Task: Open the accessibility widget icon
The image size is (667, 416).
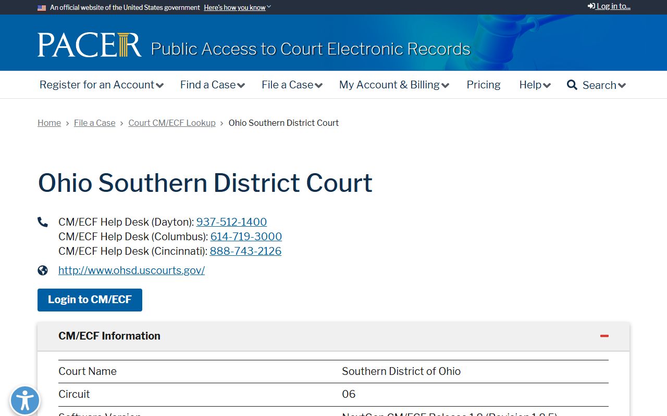Action: 24,400
